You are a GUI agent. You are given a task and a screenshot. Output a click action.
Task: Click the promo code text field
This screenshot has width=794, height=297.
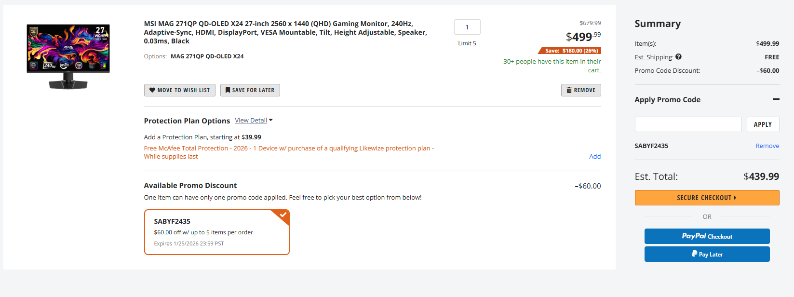pos(688,124)
